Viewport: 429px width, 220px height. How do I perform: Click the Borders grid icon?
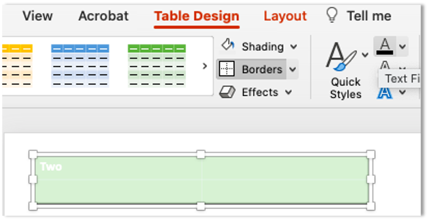(227, 70)
